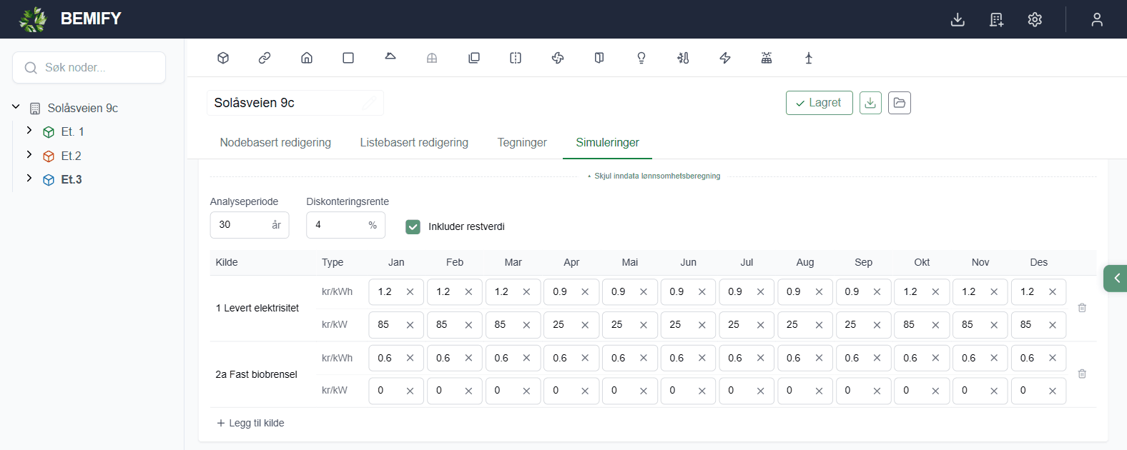Click the building-plus icon in top header

point(996,19)
